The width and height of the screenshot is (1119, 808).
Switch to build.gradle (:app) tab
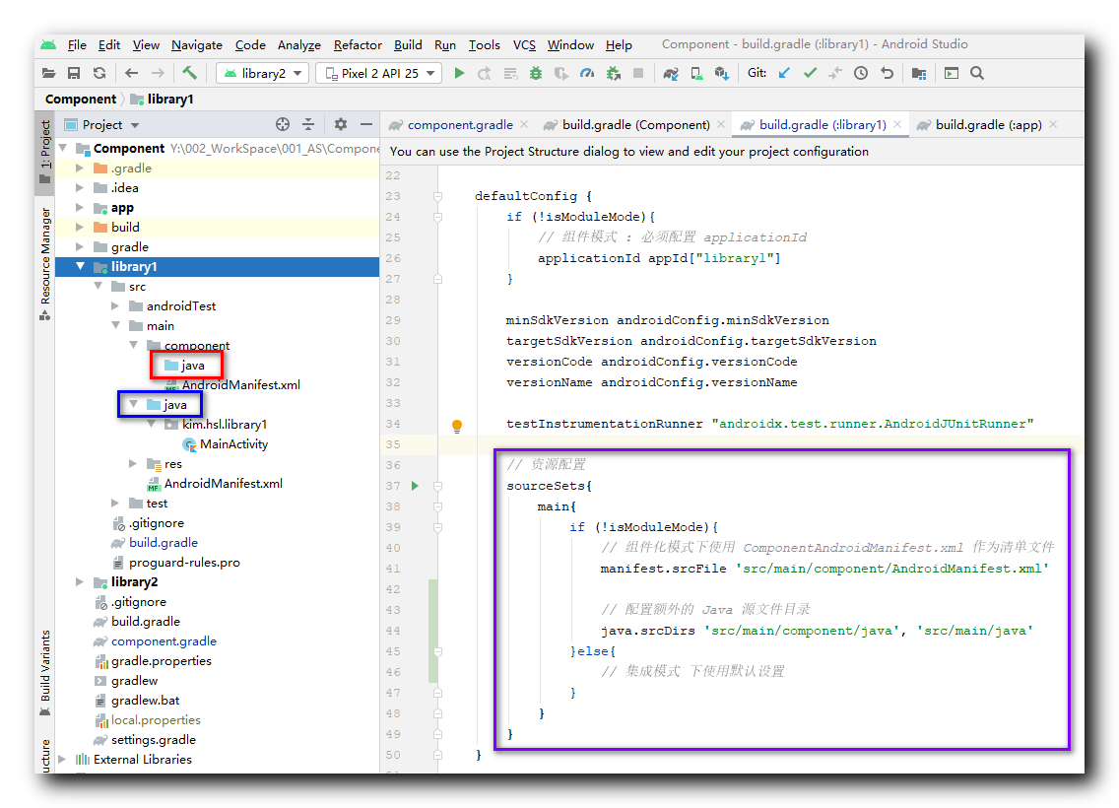point(988,125)
